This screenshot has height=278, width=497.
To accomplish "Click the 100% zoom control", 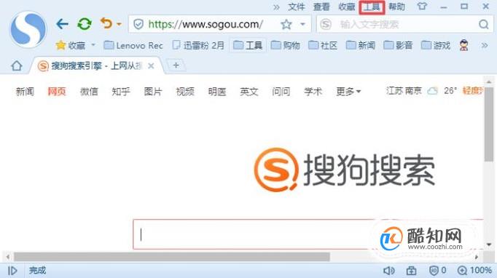I will pyautogui.click(x=474, y=271).
